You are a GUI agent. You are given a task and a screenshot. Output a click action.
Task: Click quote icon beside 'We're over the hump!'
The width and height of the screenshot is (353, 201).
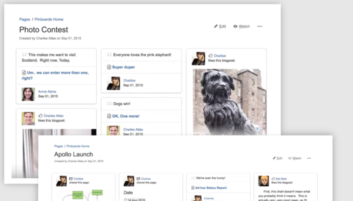tap(193, 178)
